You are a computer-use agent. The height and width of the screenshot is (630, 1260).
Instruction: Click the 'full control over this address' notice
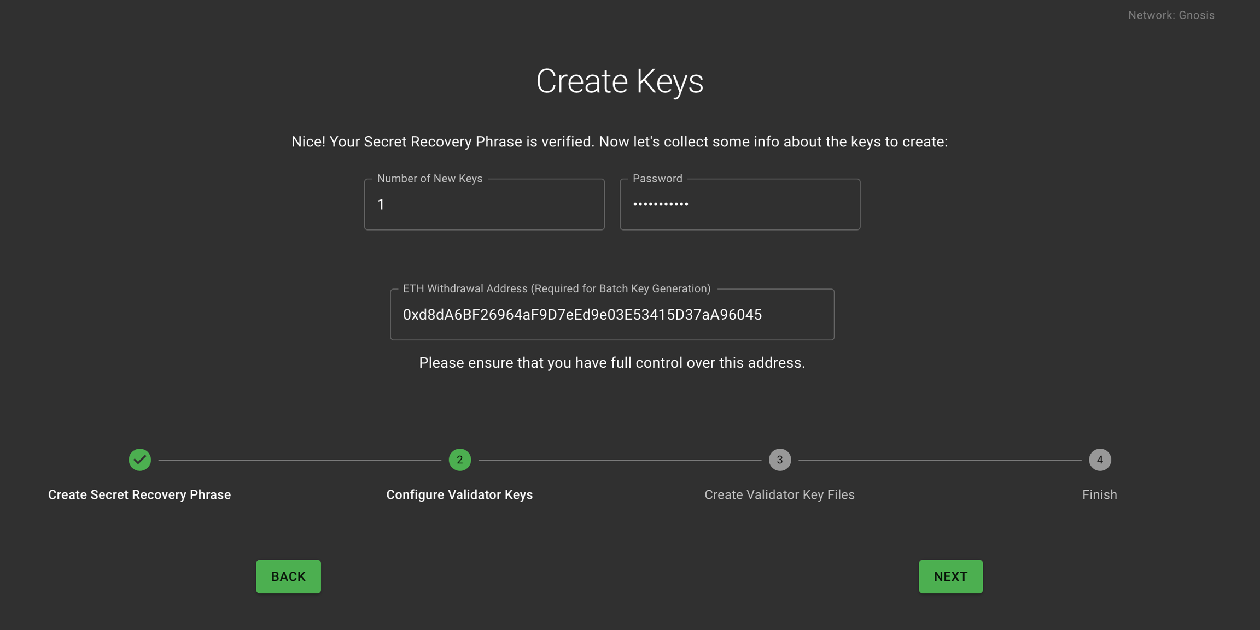pos(612,363)
